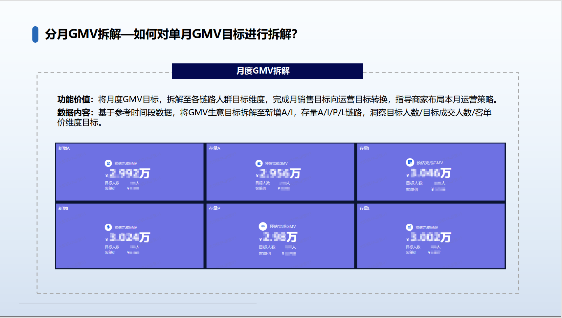The height and width of the screenshot is (318, 562).
Task: Click the GMV amount in the 存量L card
Action: pyautogui.click(x=429, y=238)
